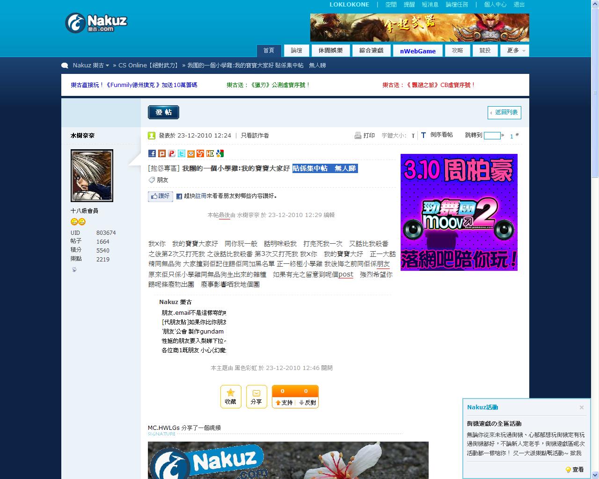Open 《獵刃》公測虛寶序號 promo link
Viewport: 599px width, 479px height.
(x=269, y=85)
